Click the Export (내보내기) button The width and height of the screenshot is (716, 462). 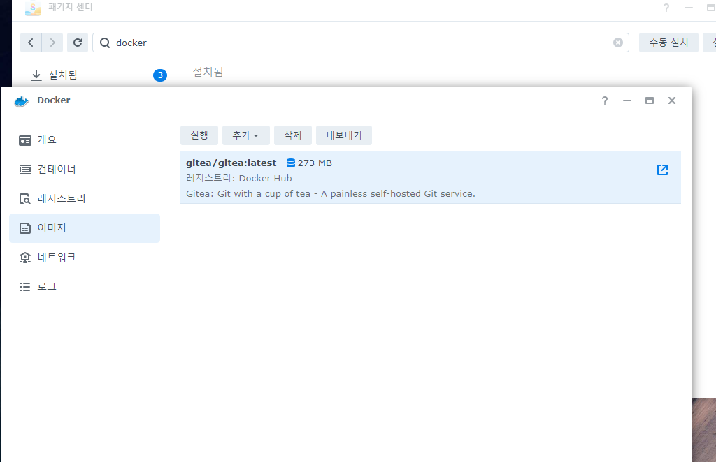344,135
